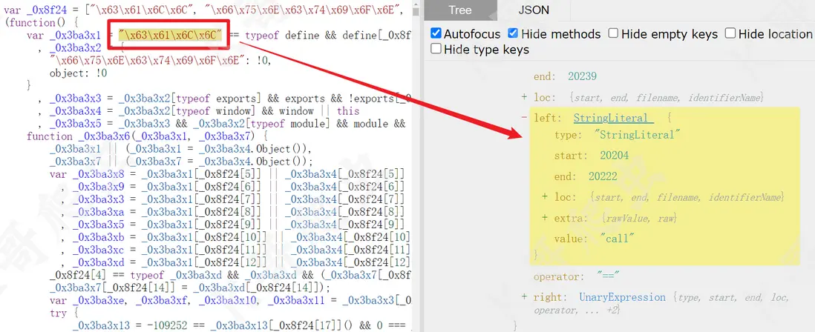Select the operator value "=="
Viewport: 815px width, 332px height.
click(x=608, y=276)
